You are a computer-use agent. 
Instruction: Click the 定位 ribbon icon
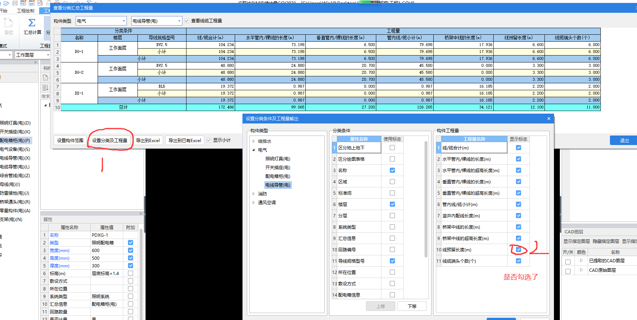pos(8,26)
